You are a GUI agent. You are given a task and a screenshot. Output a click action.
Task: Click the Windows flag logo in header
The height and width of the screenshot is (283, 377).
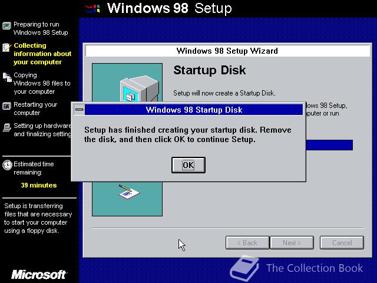coord(92,9)
